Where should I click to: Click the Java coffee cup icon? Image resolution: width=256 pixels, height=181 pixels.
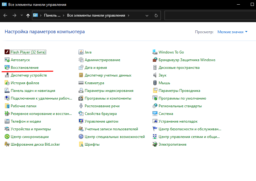(x=81, y=52)
